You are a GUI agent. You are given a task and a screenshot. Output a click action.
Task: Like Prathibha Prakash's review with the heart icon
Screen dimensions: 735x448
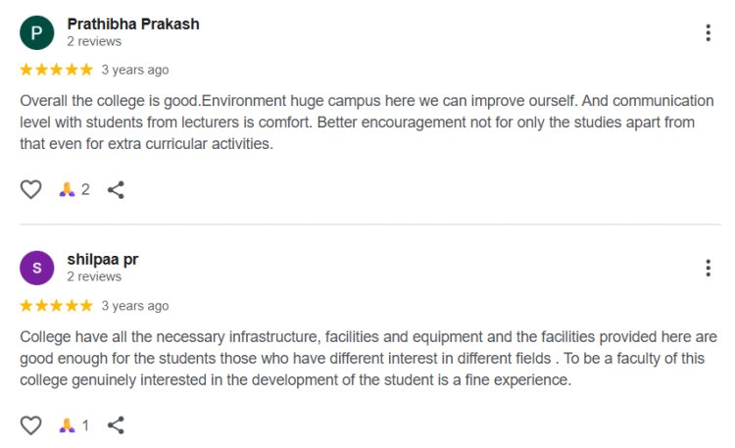[31, 189]
